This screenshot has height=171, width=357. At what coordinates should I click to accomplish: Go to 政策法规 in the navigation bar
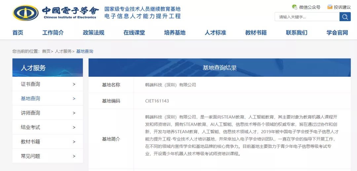94,32
